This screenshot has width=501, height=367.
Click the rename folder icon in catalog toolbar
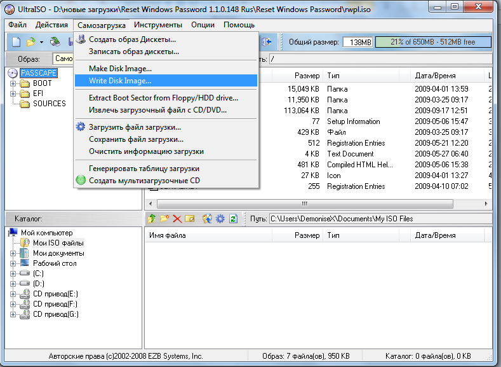coord(189,219)
